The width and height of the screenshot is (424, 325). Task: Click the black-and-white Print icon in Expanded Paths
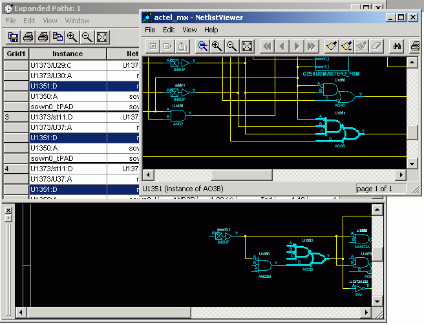[28, 37]
